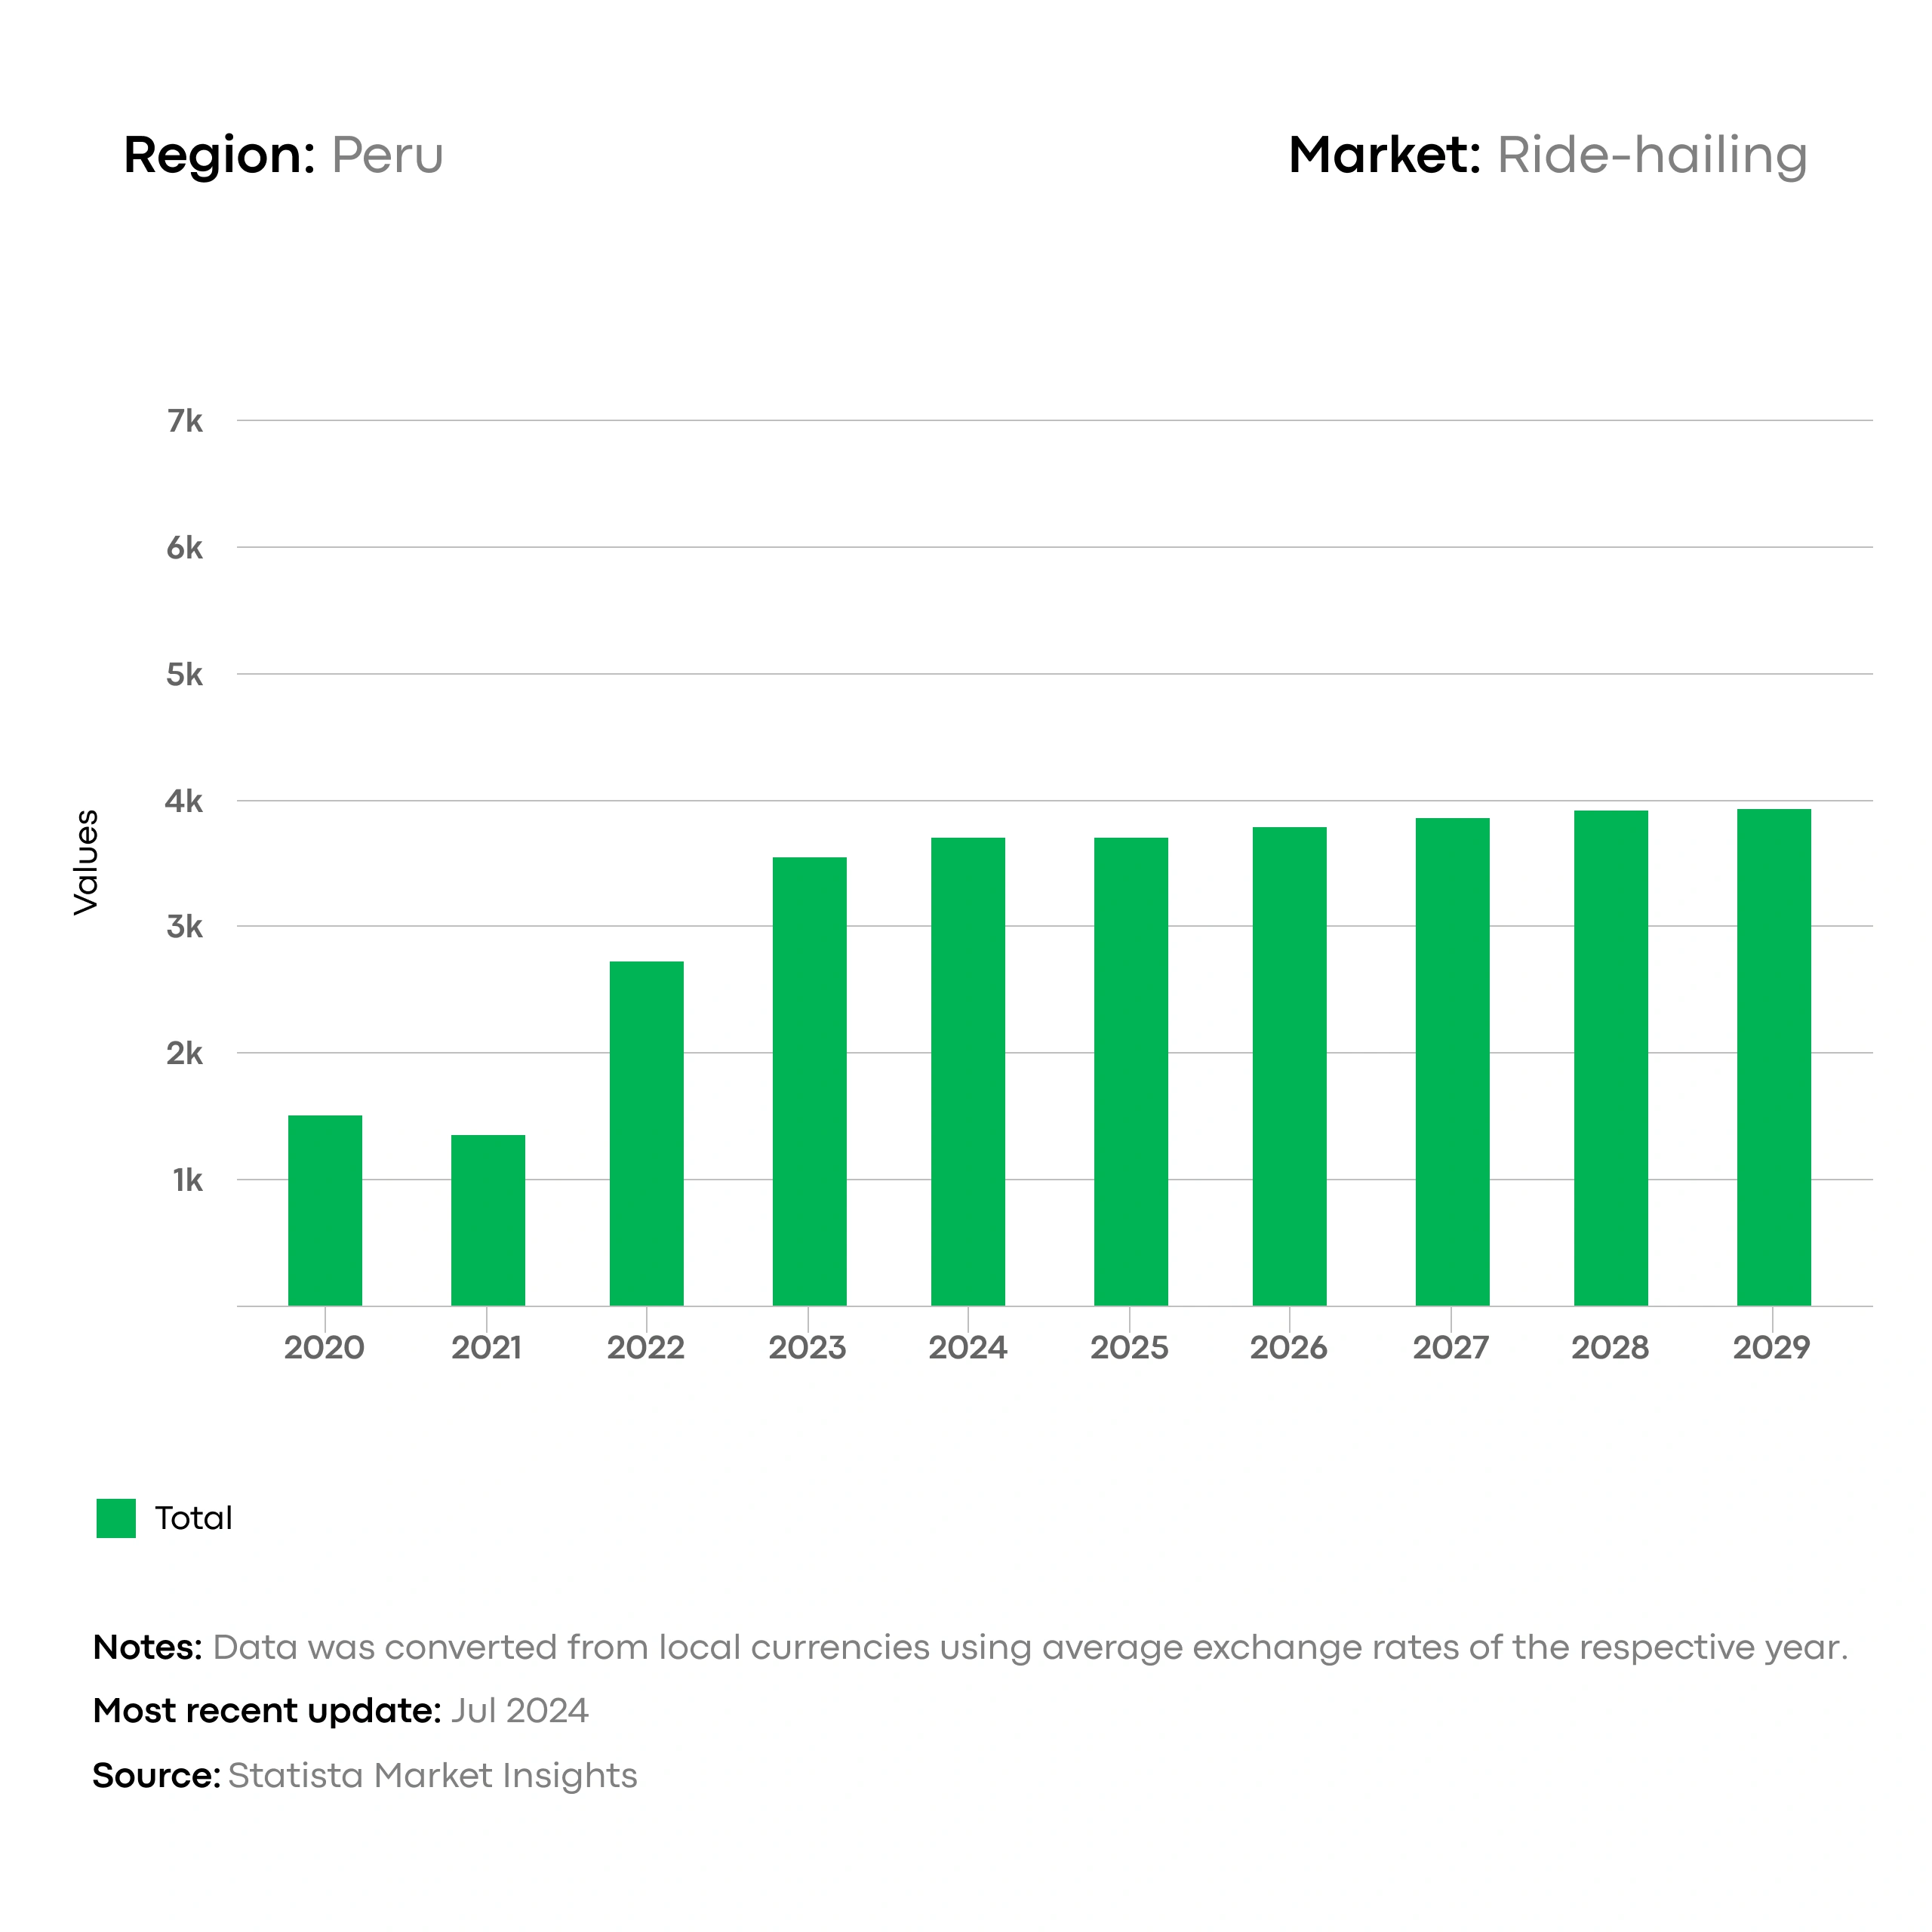Click the 2028 bar

click(1611, 1058)
